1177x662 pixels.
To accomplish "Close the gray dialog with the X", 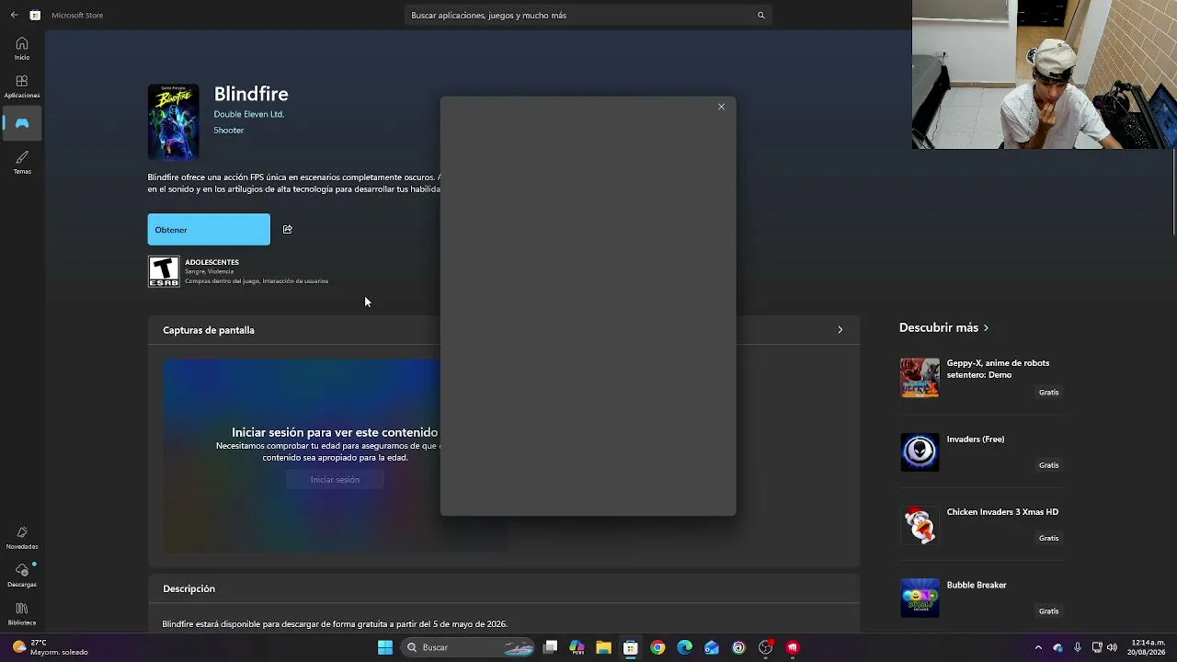I will click(x=721, y=107).
